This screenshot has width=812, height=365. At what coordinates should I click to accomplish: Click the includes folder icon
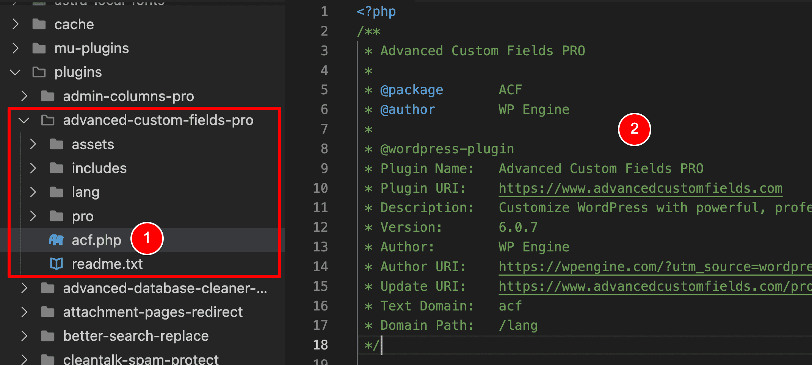pos(56,168)
